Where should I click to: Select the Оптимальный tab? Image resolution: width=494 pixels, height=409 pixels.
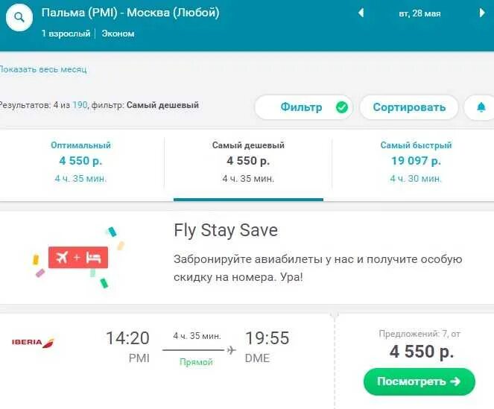point(80,162)
